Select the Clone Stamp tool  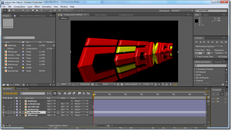coord(51,11)
